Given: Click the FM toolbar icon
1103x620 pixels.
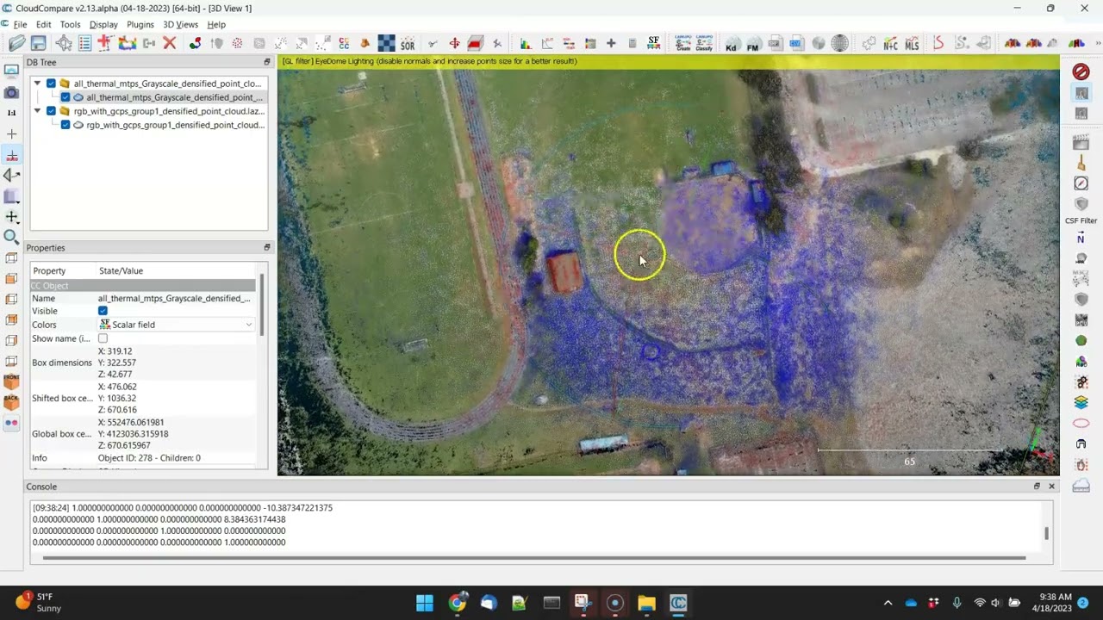Looking at the screenshot, I should point(752,43).
